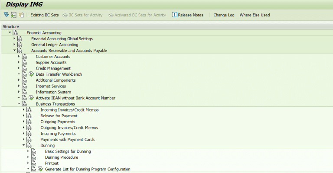The width and height of the screenshot is (333, 173).
Task: Click the Release Notes info icon
Action: coord(175,15)
